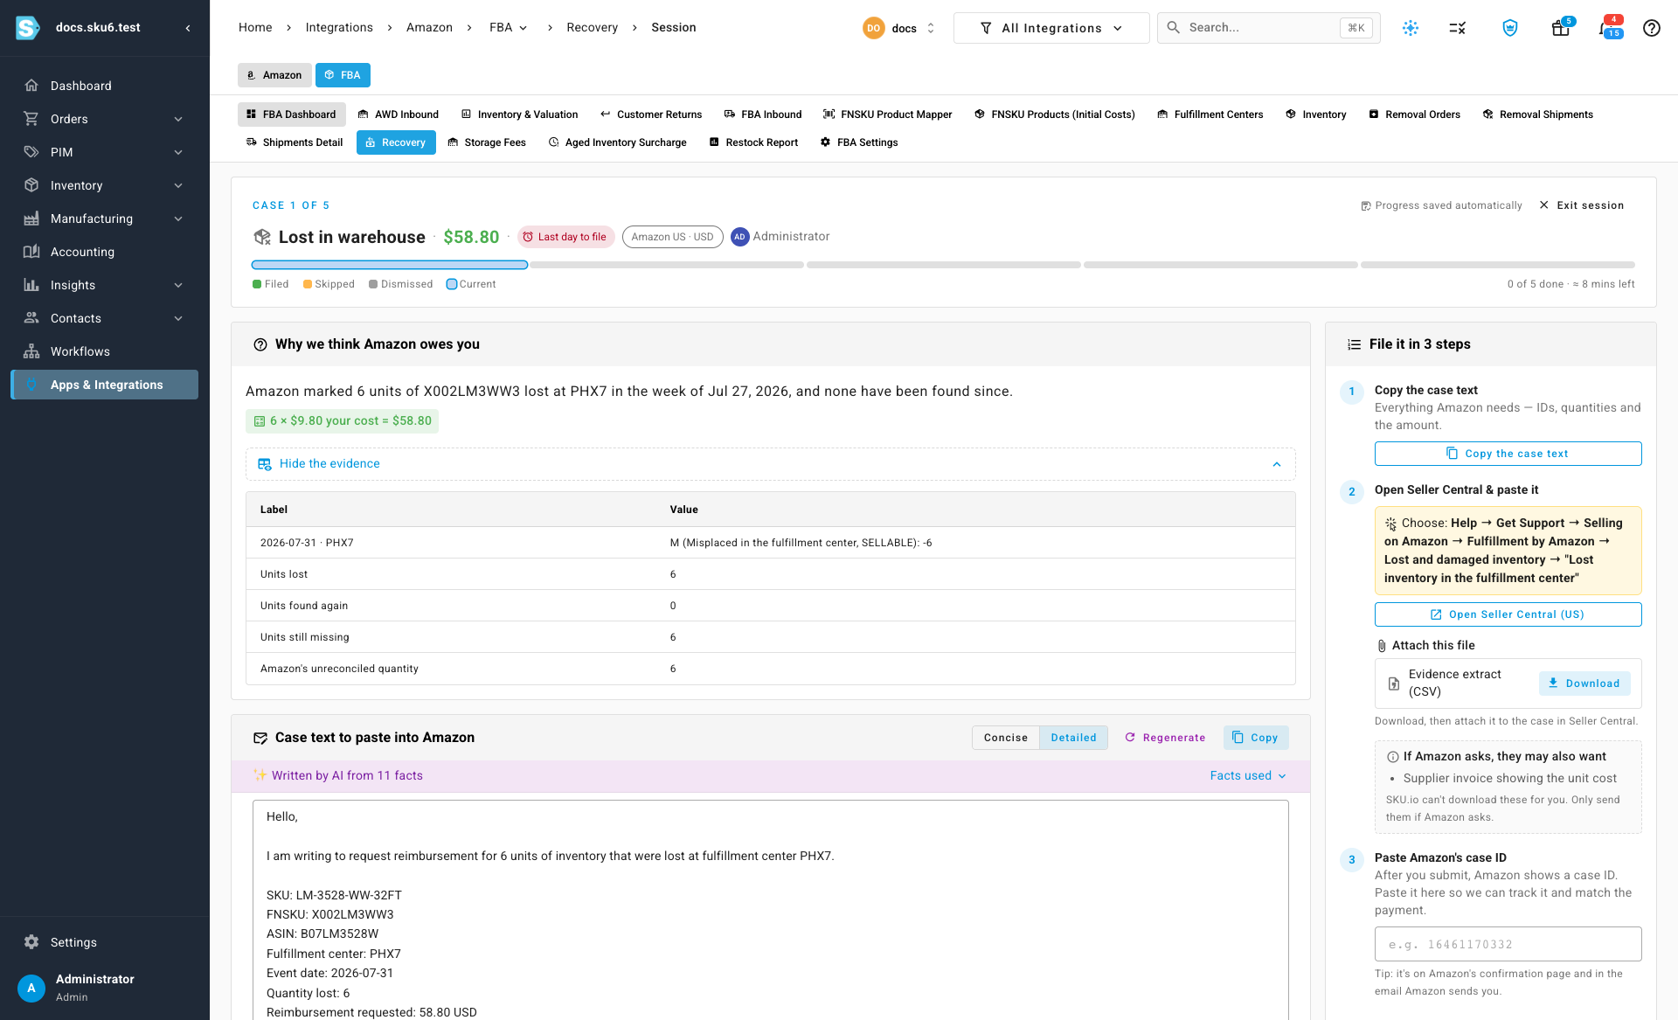Click the cost calculation chip
This screenshot has height=1020, width=1678.
tap(342, 421)
